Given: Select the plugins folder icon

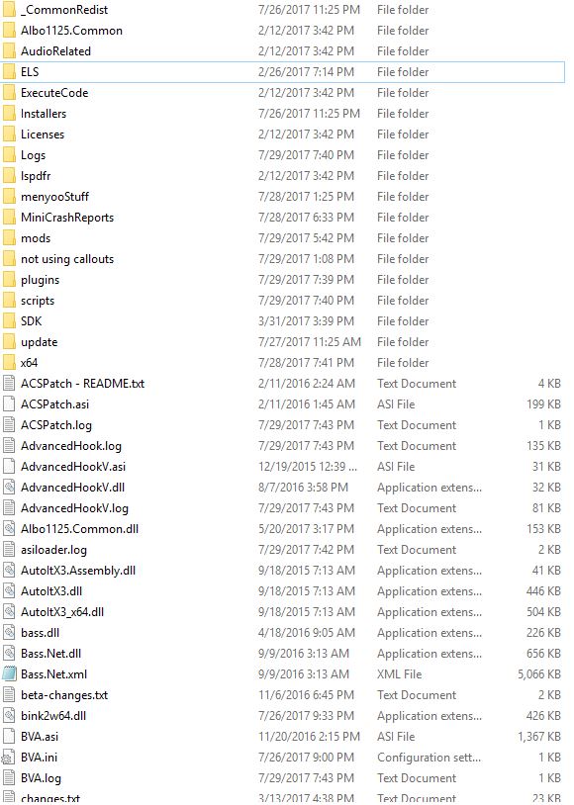Looking at the screenshot, I should (9, 280).
